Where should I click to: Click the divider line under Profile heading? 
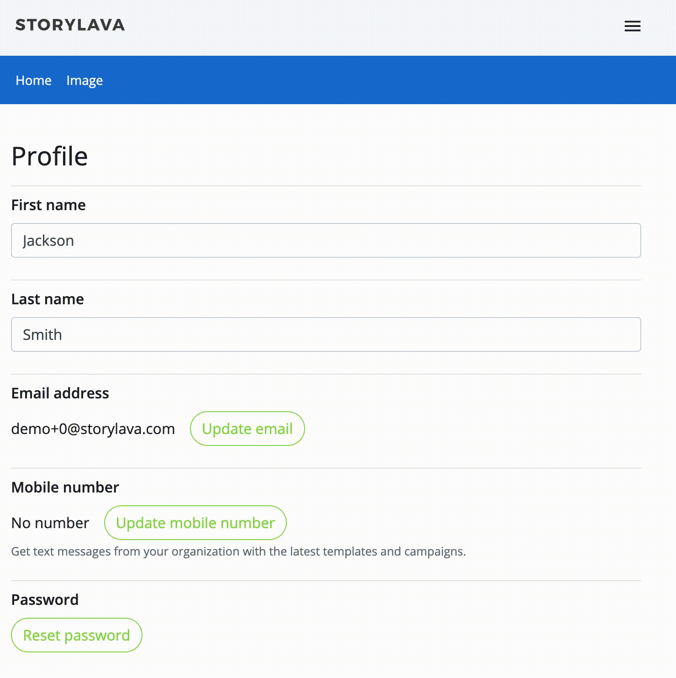326,186
